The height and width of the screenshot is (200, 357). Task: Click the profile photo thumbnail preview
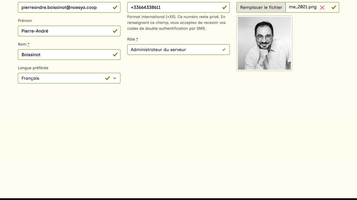coord(264,43)
